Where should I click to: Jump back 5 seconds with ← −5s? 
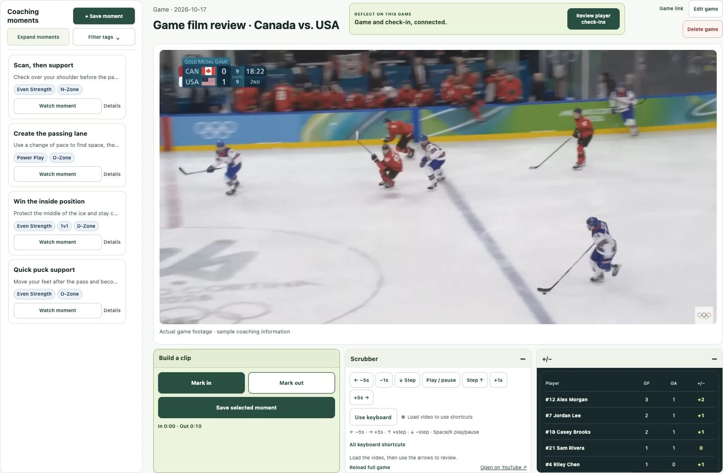pyautogui.click(x=361, y=380)
